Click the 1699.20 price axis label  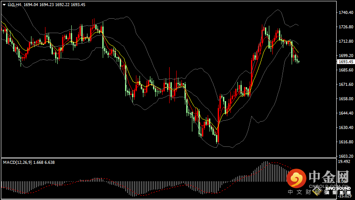tap(346, 55)
